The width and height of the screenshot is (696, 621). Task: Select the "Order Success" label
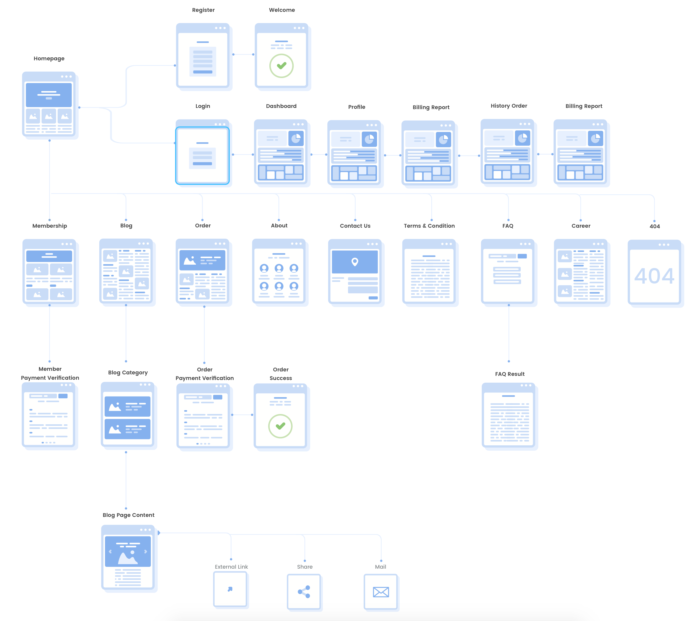tap(281, 374)
